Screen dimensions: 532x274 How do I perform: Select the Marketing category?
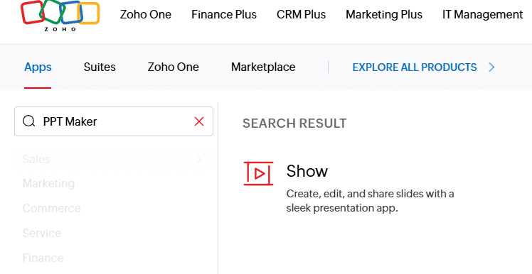pyautogui.click(x=48, y=184)
